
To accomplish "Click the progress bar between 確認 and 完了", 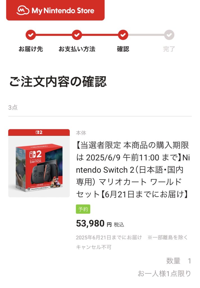I will (146, 35).
